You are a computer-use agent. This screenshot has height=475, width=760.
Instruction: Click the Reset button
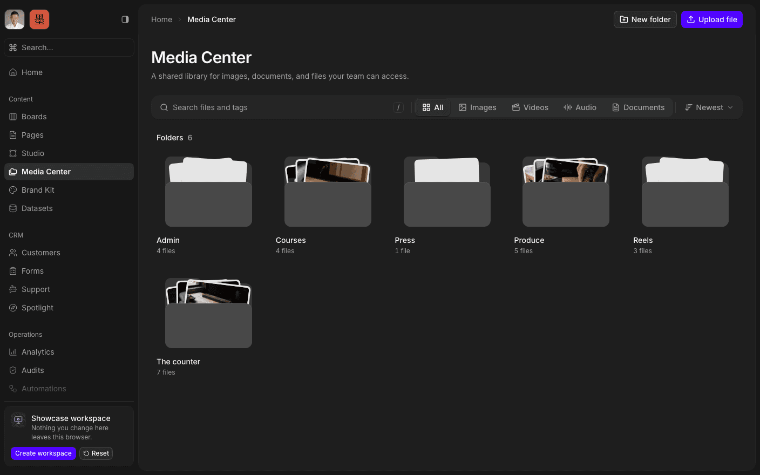96,453
